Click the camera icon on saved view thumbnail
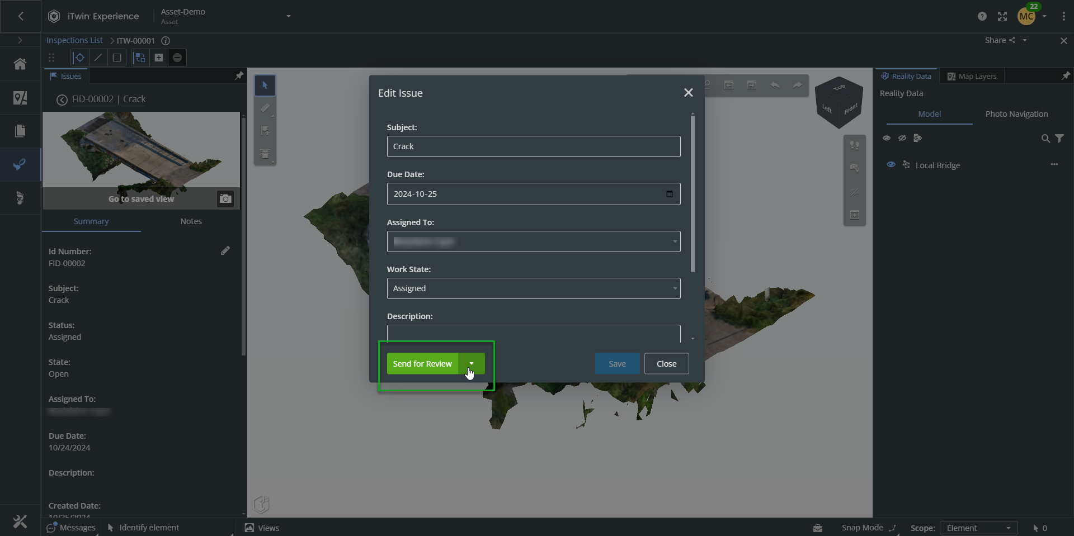This screenshot has height=536, width=1074. (x=225, y=199)
